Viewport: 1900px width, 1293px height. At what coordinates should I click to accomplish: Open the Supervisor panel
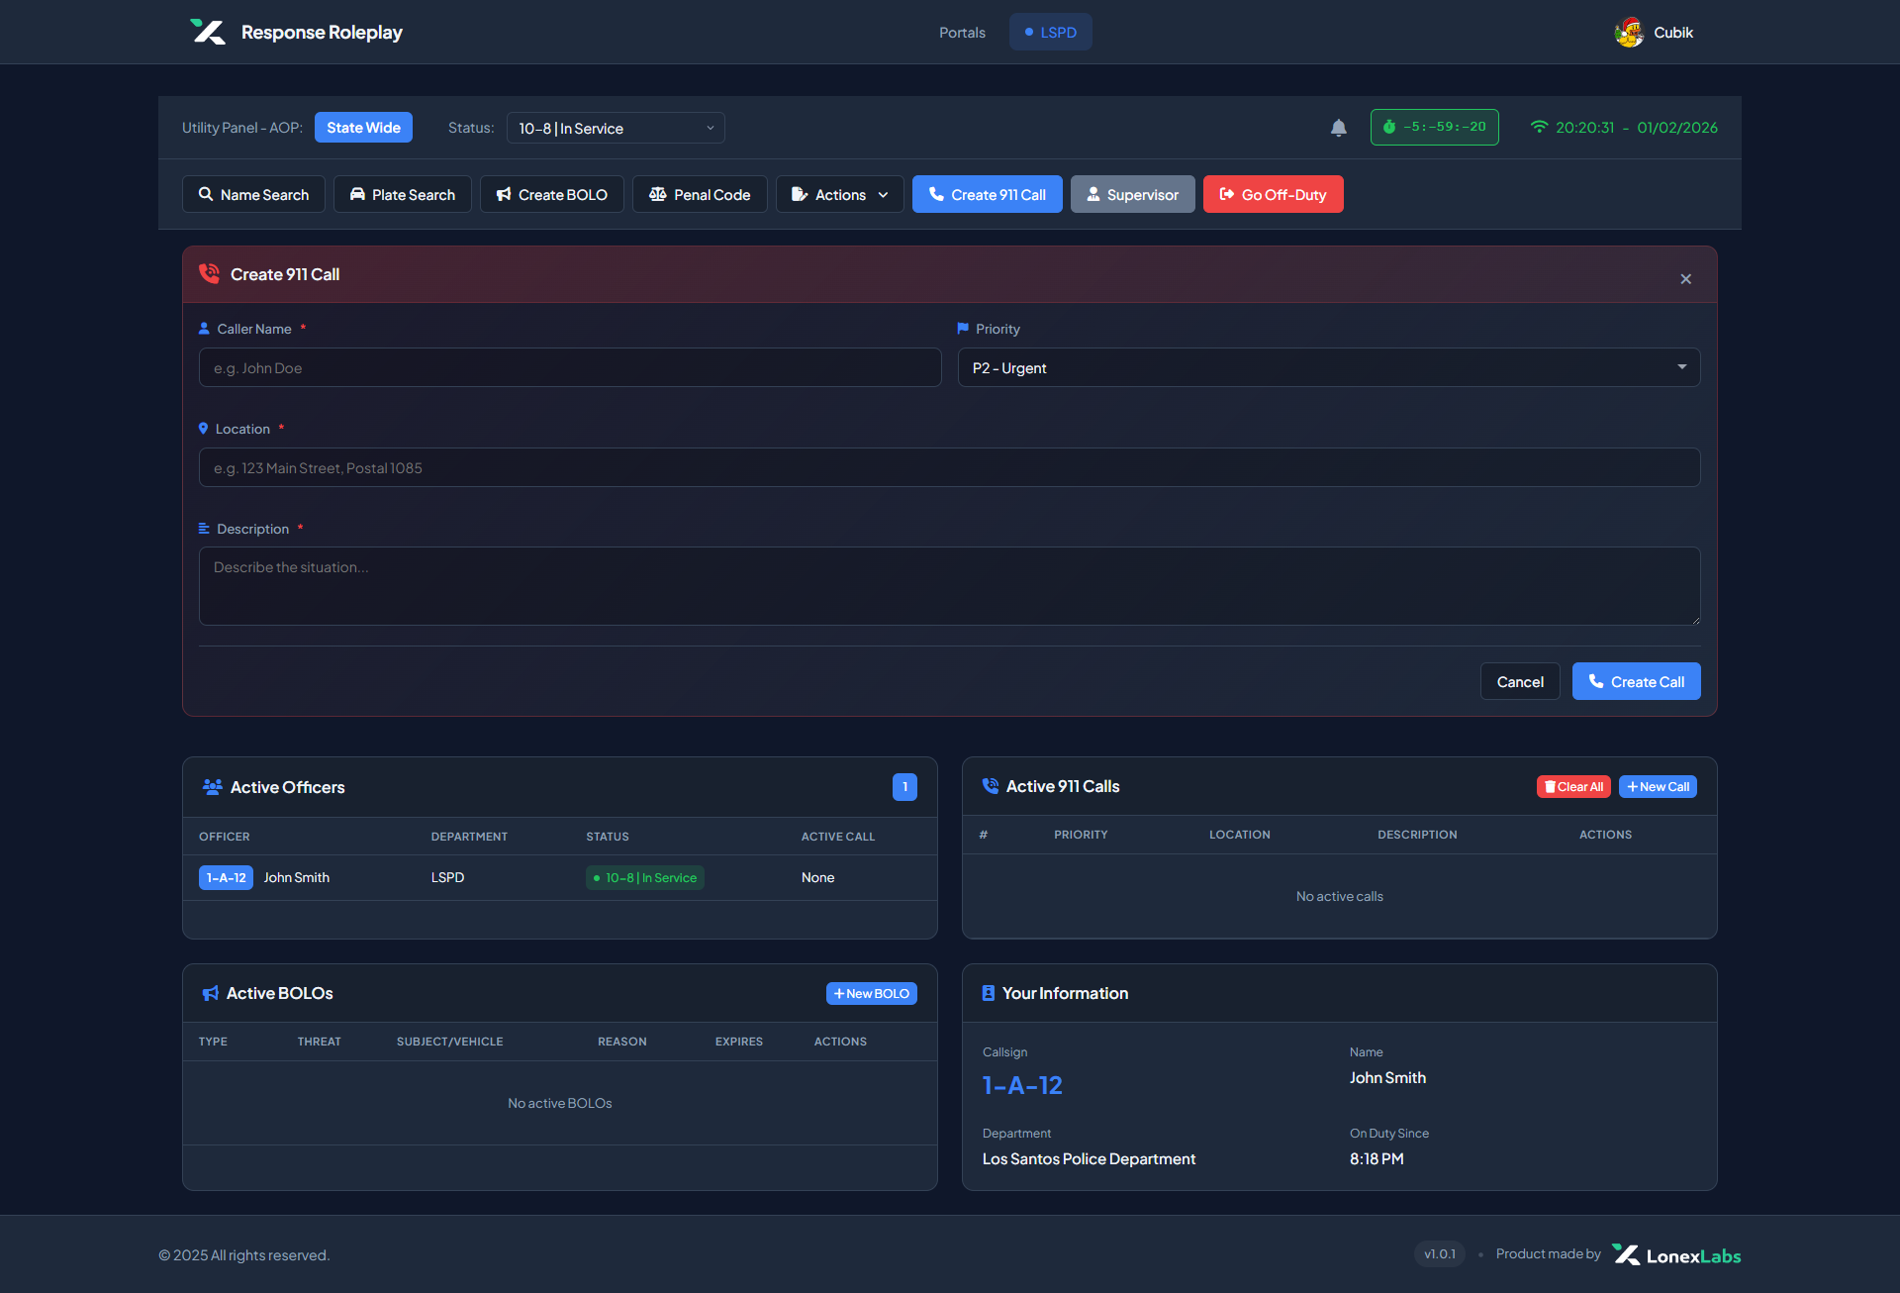[1133, 194]
